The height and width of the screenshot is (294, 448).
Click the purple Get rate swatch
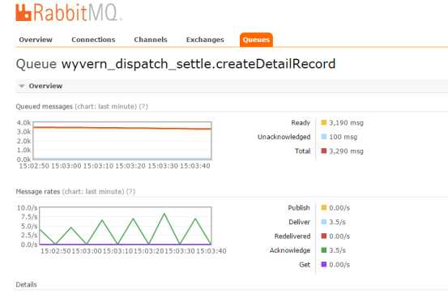[324, 264]
